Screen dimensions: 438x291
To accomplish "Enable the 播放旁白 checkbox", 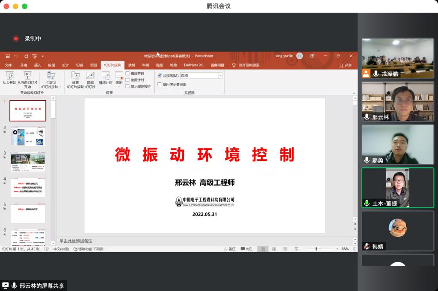I will pos(127,73).
